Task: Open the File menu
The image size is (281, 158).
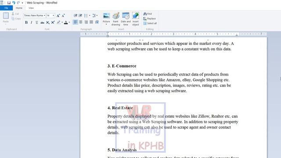Action: 6,8
